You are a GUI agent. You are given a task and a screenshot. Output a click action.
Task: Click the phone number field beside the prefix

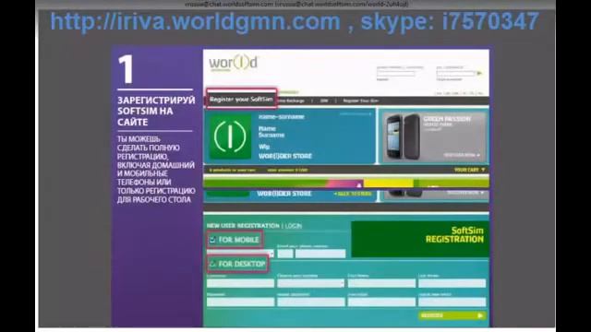[x=320, y=254]
